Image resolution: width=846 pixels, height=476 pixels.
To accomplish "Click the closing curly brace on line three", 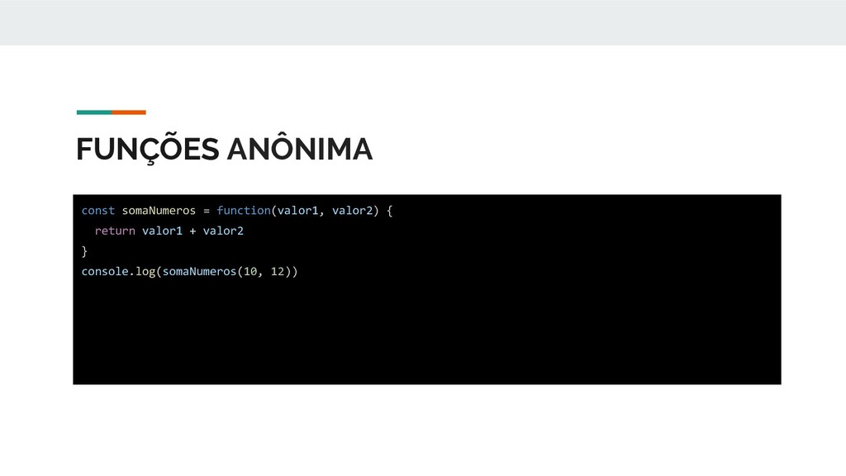I will coord(84,251).
